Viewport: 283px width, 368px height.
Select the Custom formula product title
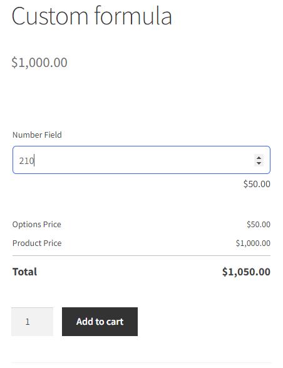coord(92,16)
